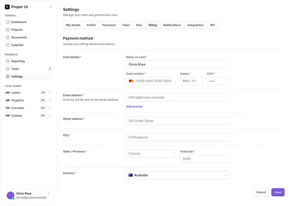Open the Country dropdown showing Australia
The width and height of the screenshot is (291, 206).
tap(178, 175)
